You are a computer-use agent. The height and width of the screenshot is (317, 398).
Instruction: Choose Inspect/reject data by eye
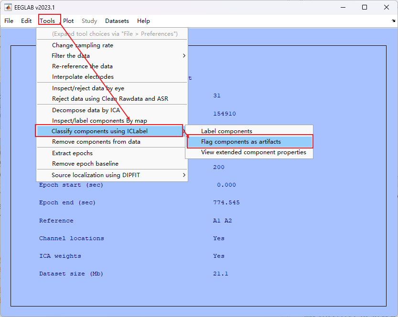[112, 88]
